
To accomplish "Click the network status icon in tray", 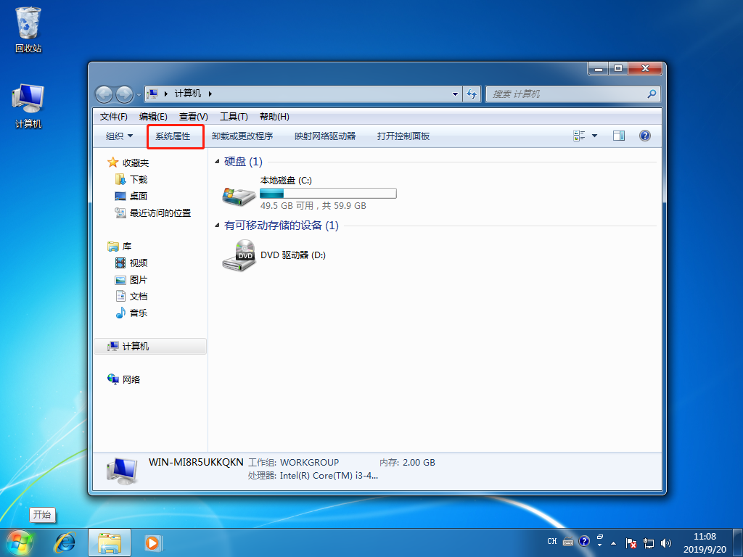I will tap(648, 542).
